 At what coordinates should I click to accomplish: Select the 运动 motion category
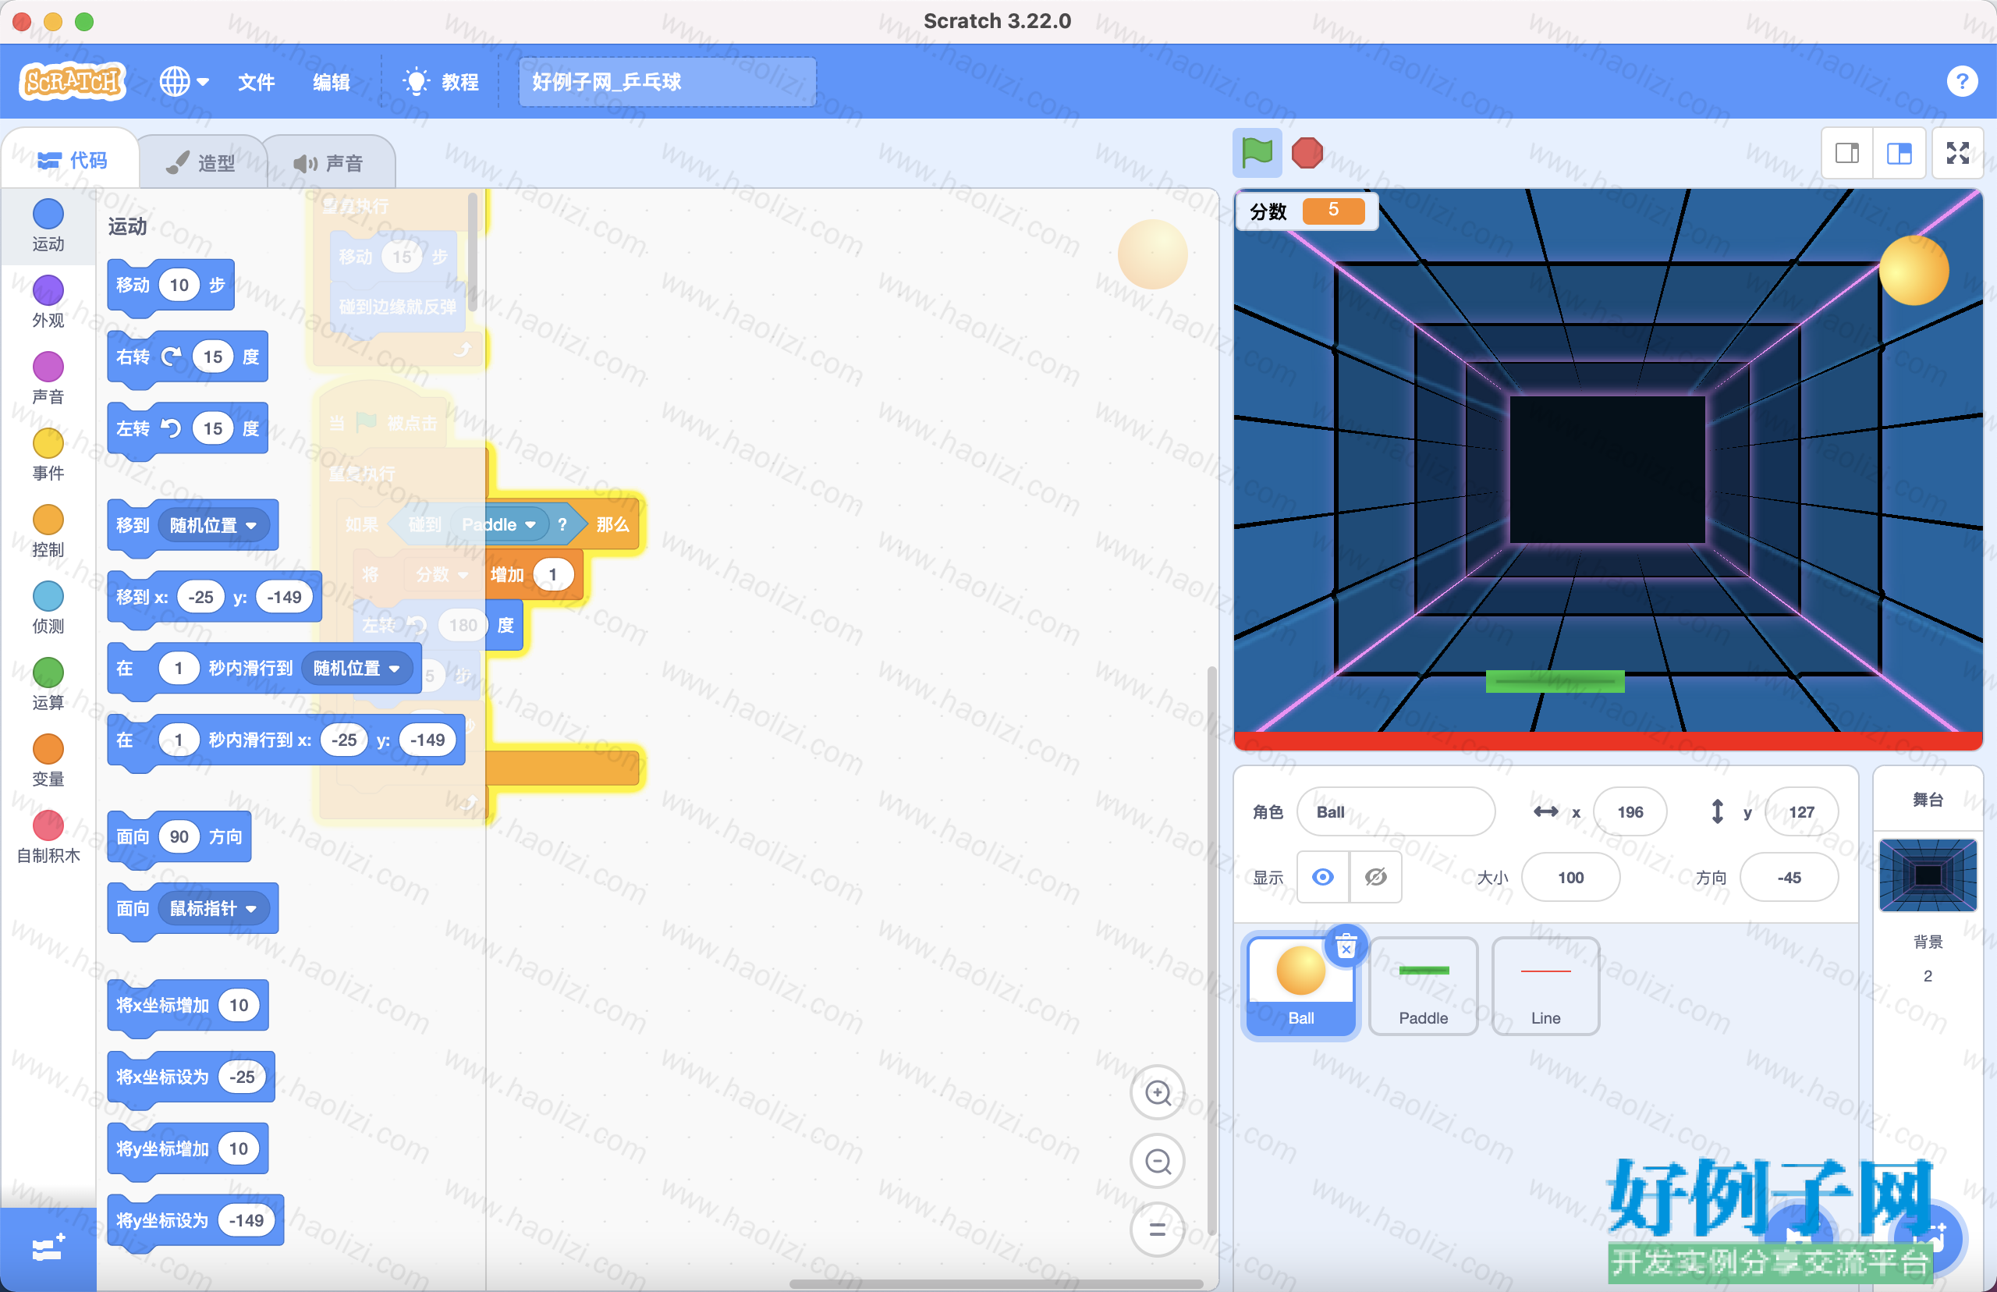click(48, 225)
